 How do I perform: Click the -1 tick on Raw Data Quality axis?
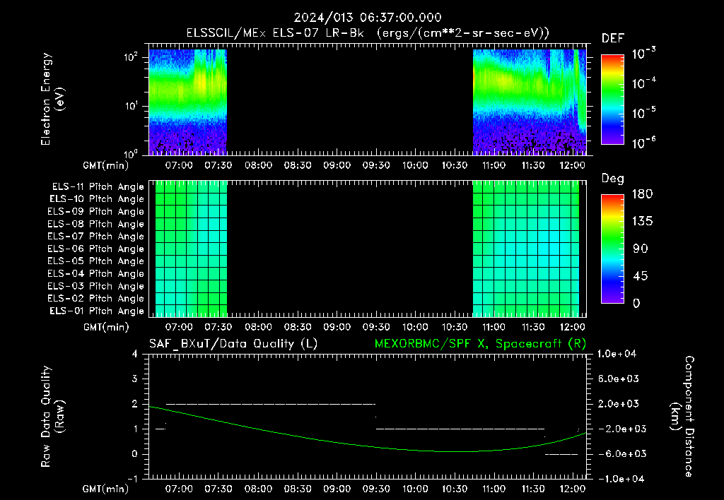tap(132, 479)
